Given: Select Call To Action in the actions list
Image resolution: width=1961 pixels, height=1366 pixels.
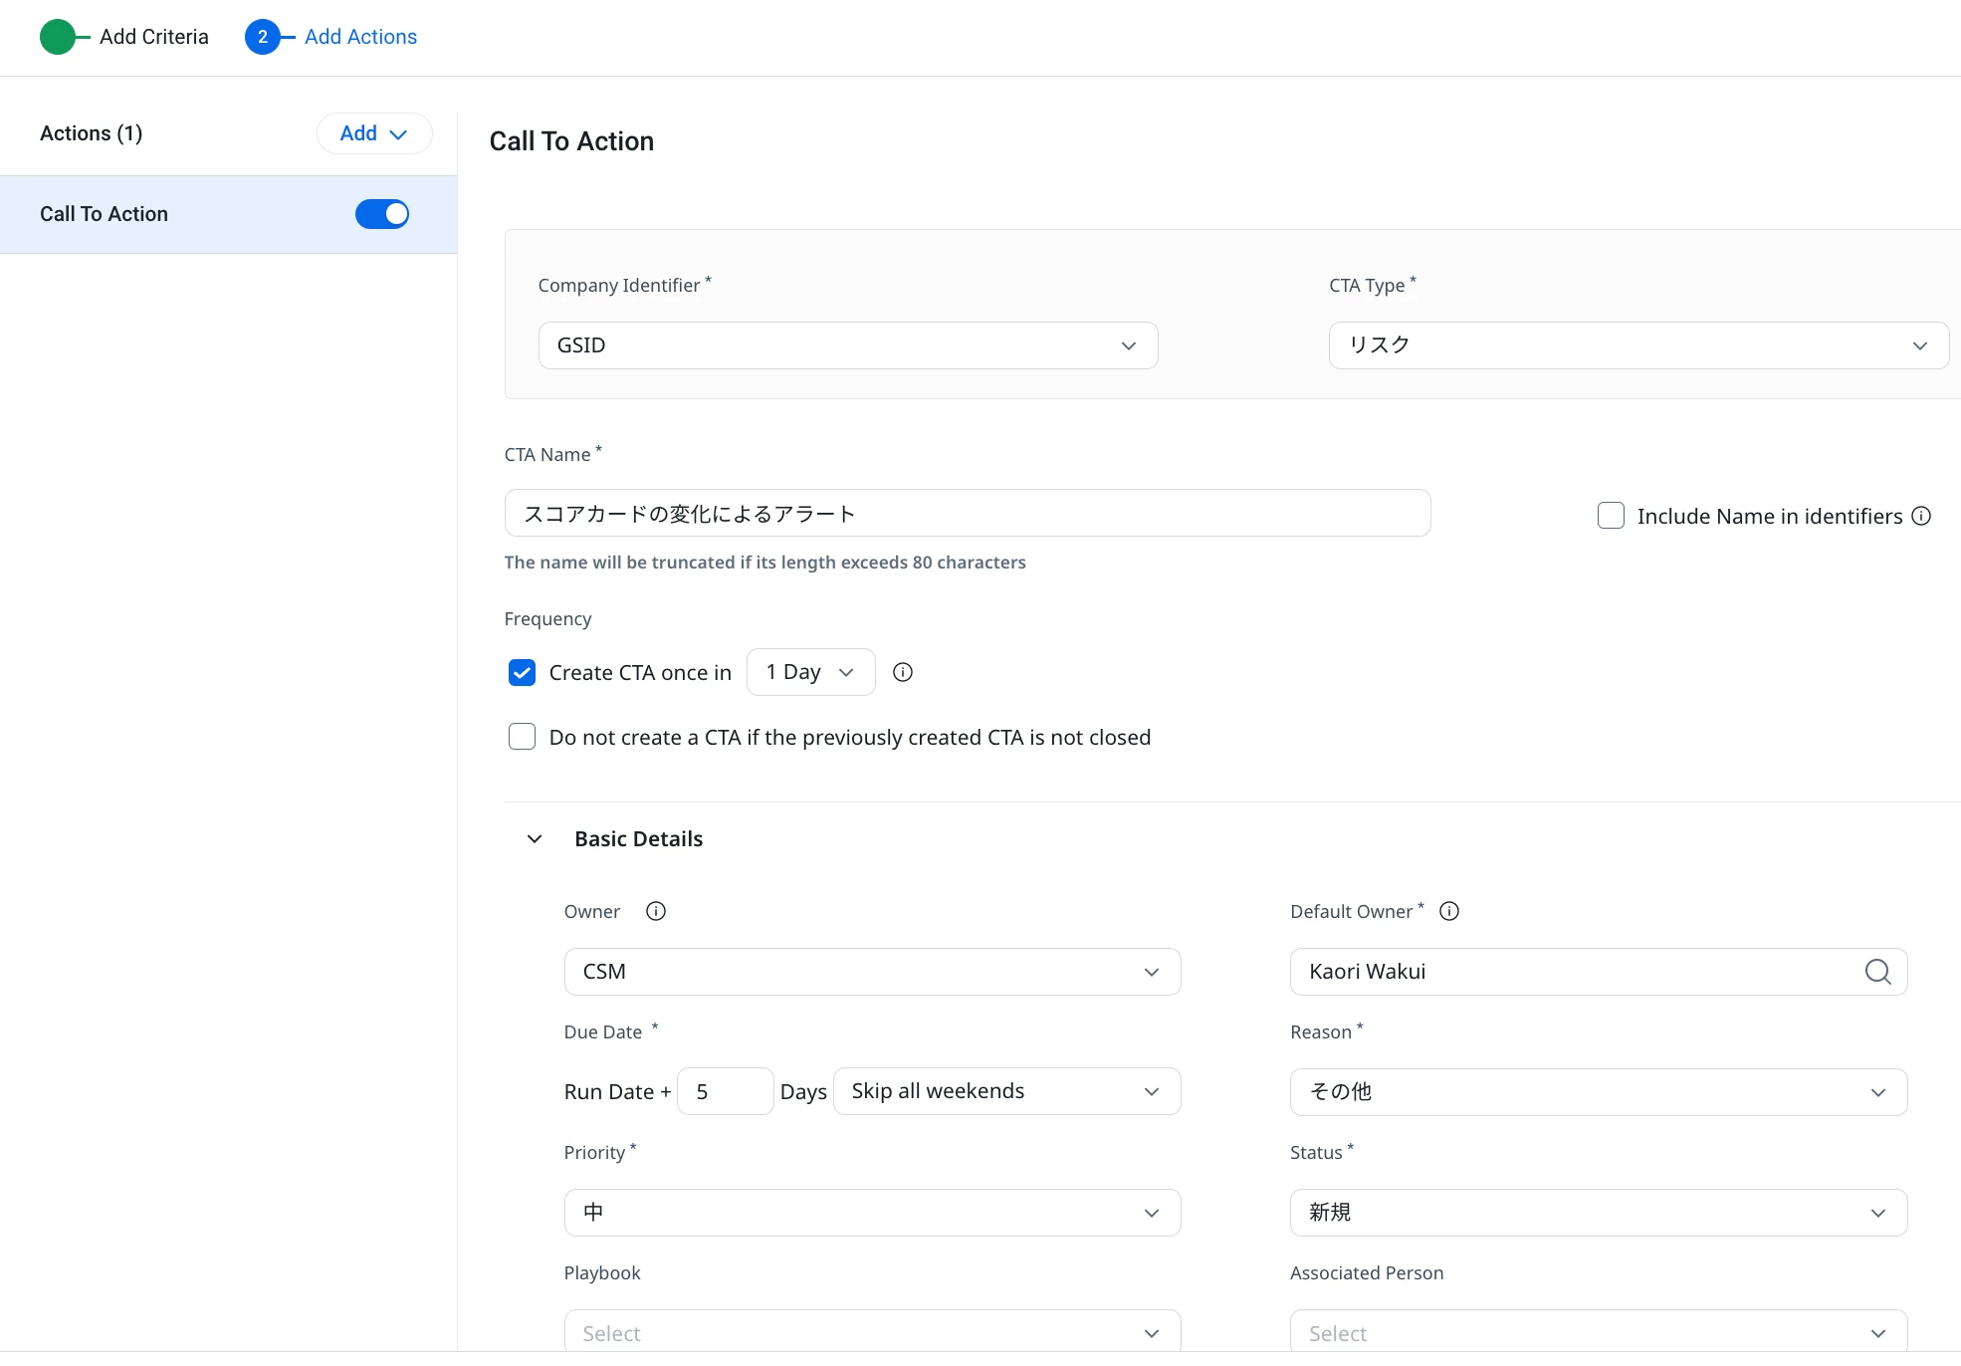Looking at the screenshot, I should pos(105,214).
